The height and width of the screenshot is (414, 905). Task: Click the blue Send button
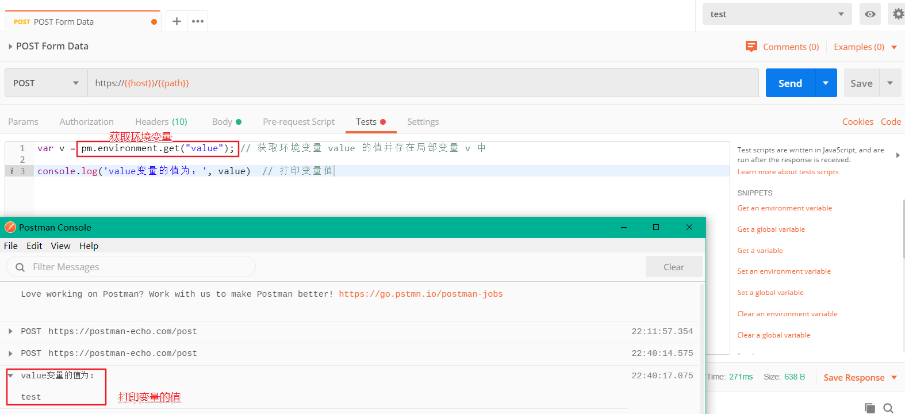click(x=790, y=83)
